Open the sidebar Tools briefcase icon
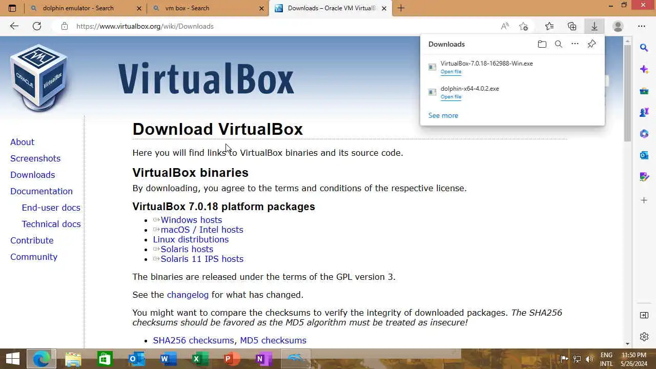 tap(644, 91)
